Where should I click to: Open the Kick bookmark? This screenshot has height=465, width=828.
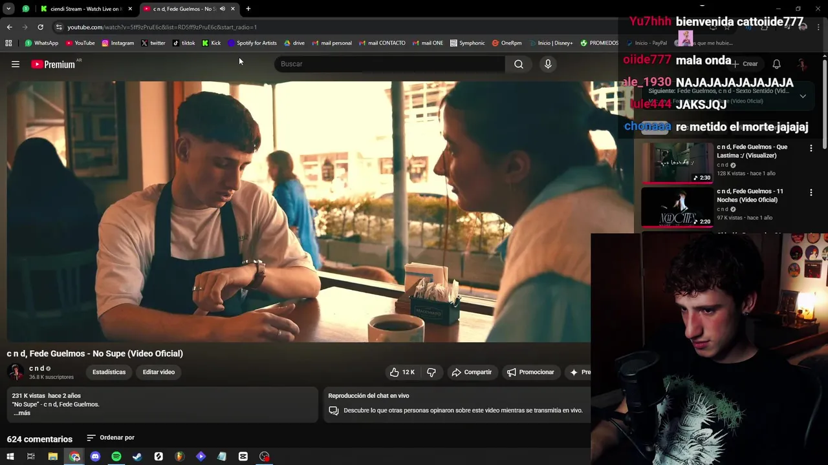pyautogui.click(x=211, y=43)
